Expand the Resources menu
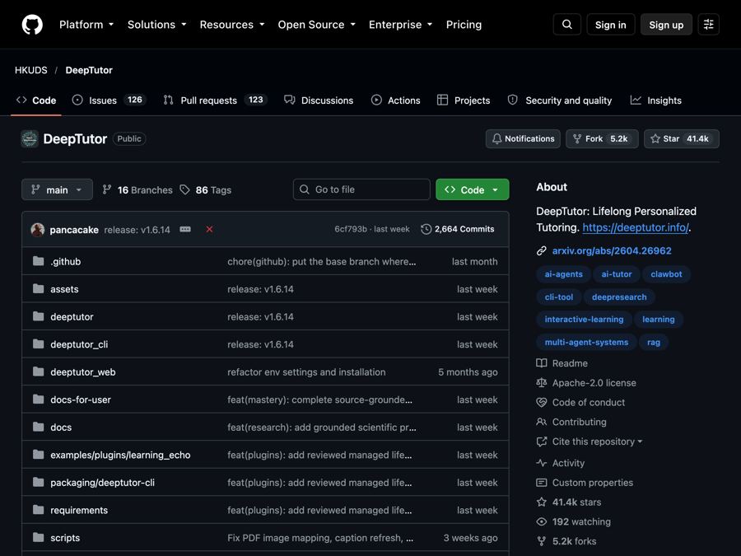Viewport: 741px width, 556px height. 232,25
